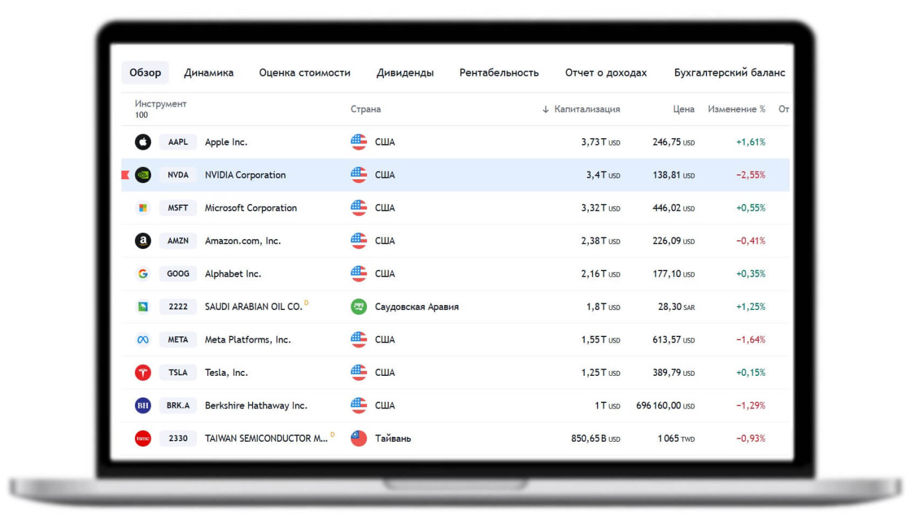Image resolution: width=924 pixels, height=520 pixels.
Task: Sort by the Инструмент column header
Action: coord(161,104)
